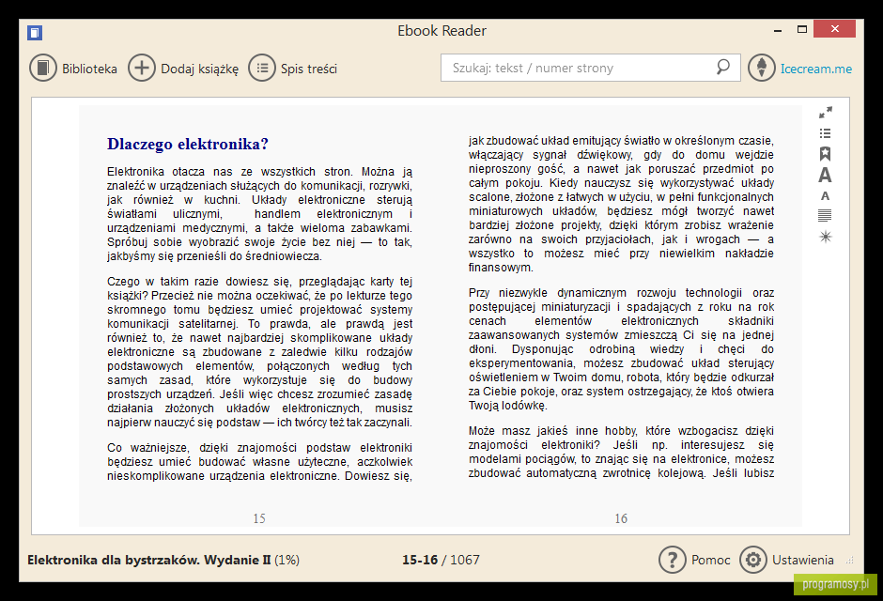Click the Dodaj książkę label
This screenshot has width=883, height=601.
click(199, 69)
